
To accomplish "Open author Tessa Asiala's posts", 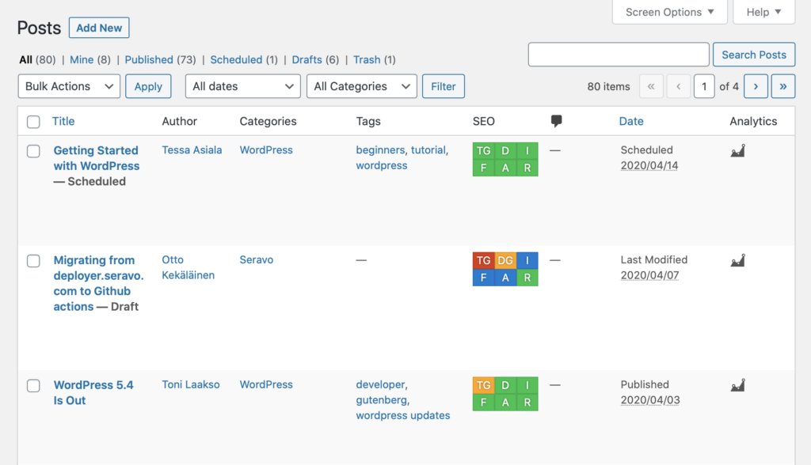I will pos(192,149).
